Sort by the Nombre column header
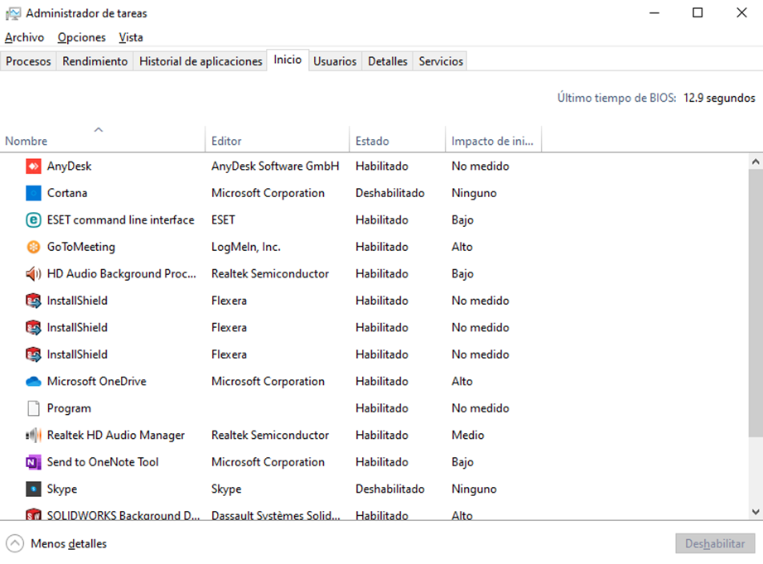Image resolution: width=763 pixels, height=564 pixels. (x=103, y=138)
